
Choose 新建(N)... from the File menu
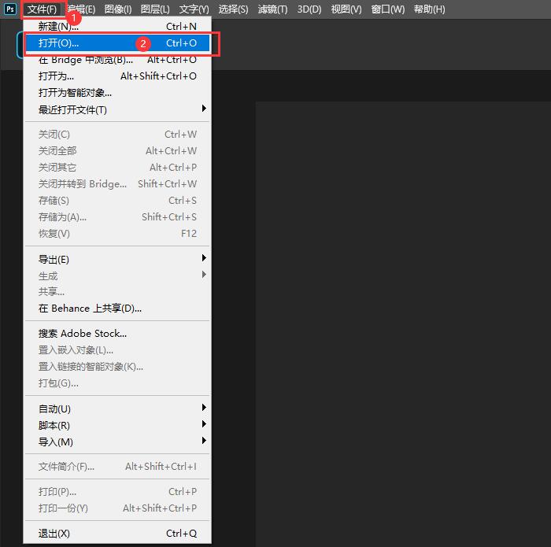click(x=117, y=26)
